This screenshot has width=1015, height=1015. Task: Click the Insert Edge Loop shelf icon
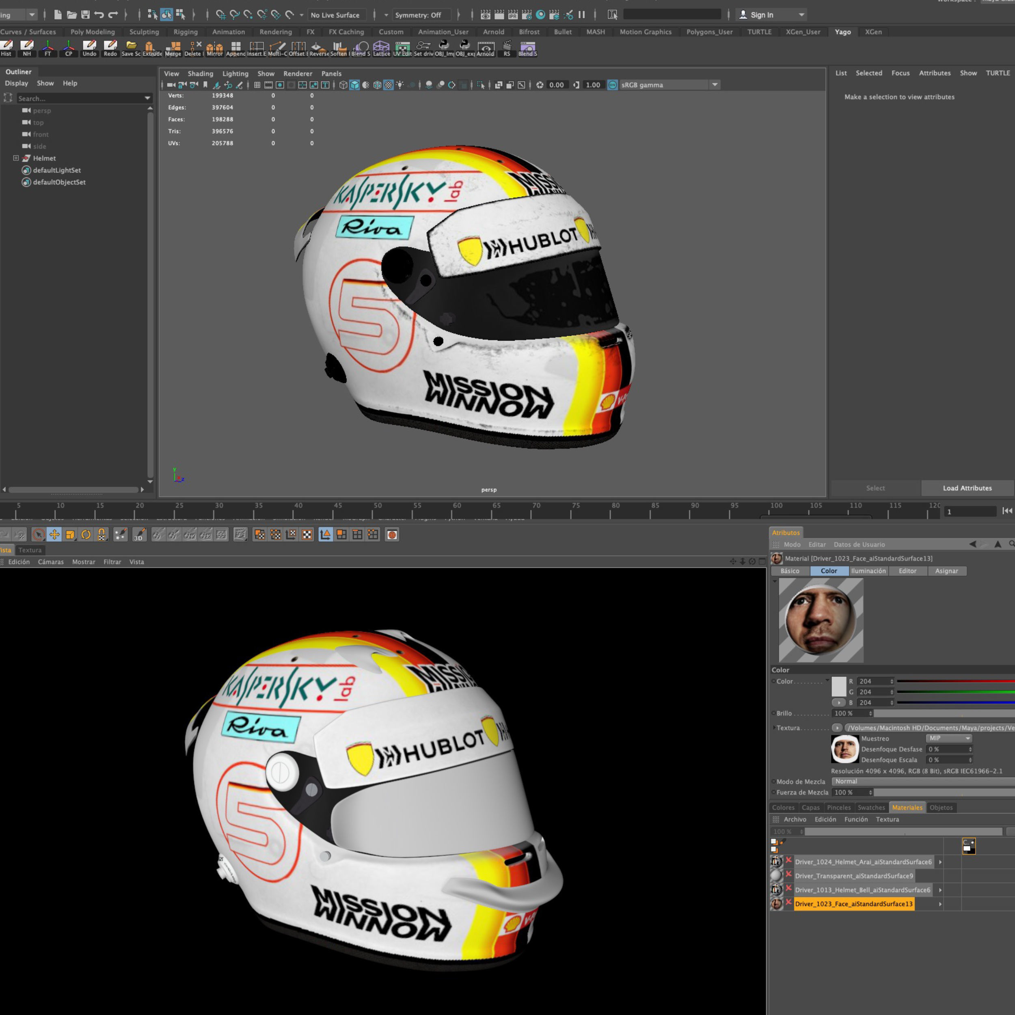click(256, 48)
